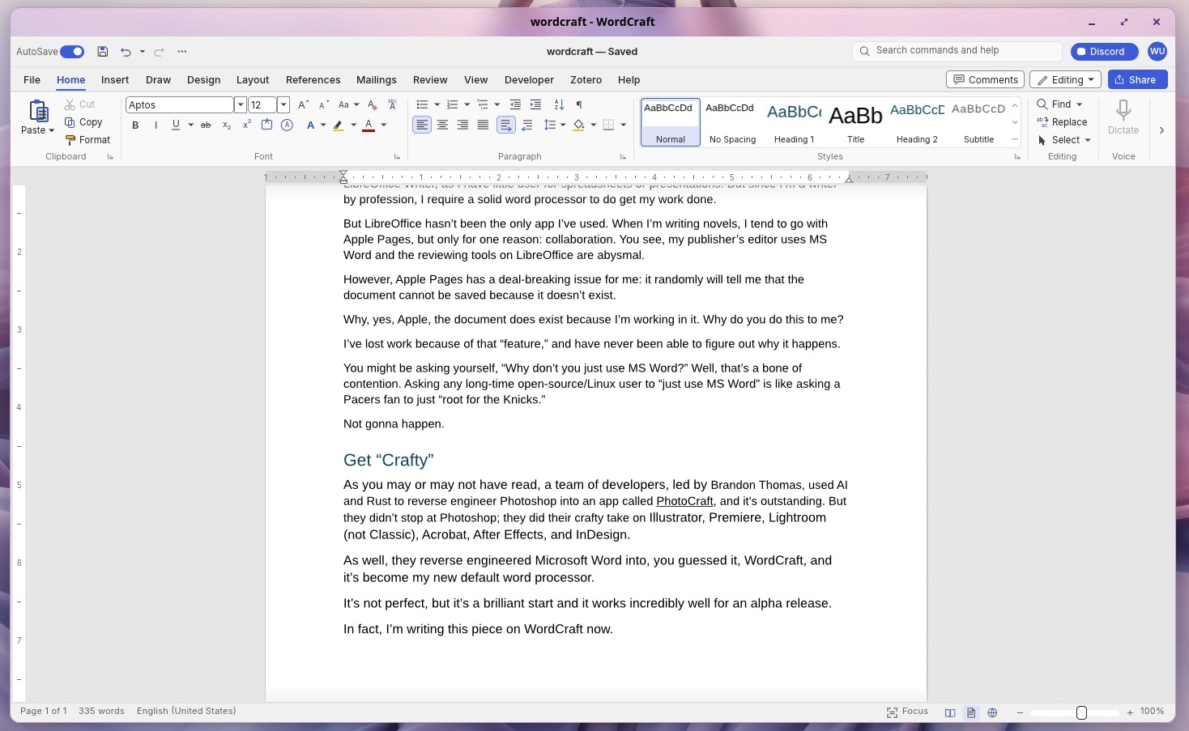Image resolution: width=1189 pixels, height=731 pixels.
Task: Toggle Italic formatting
Action: [x=156, y=125]
